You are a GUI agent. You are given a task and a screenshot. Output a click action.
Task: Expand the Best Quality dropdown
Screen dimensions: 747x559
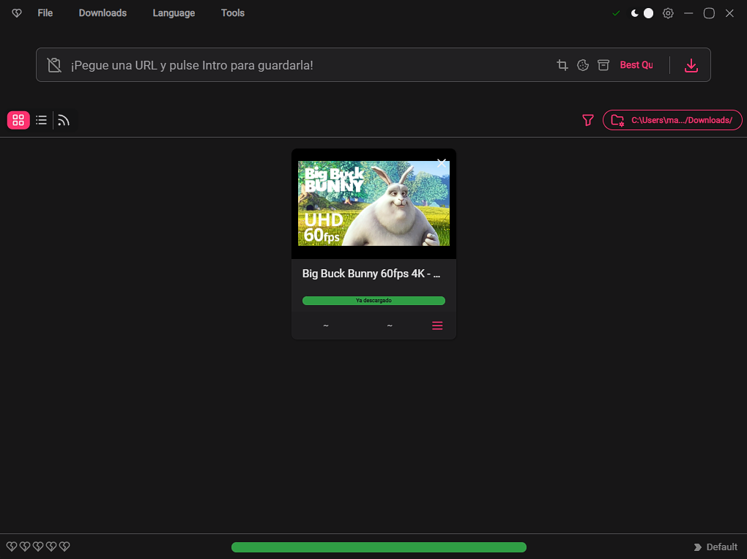tap(636, 65)
